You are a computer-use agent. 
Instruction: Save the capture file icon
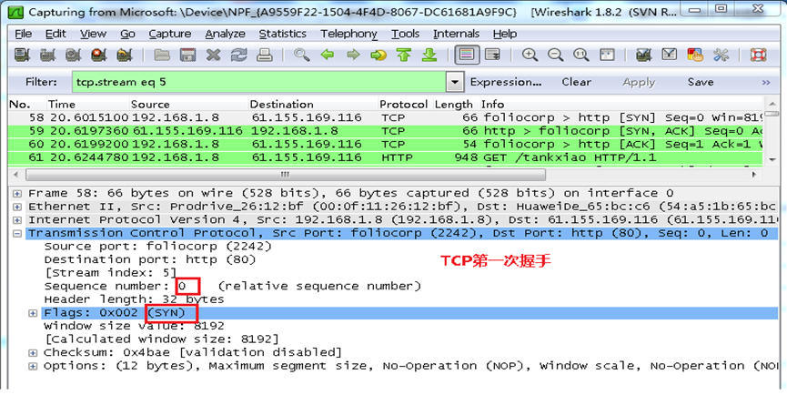pyautogui.click(x=187, y=55)
